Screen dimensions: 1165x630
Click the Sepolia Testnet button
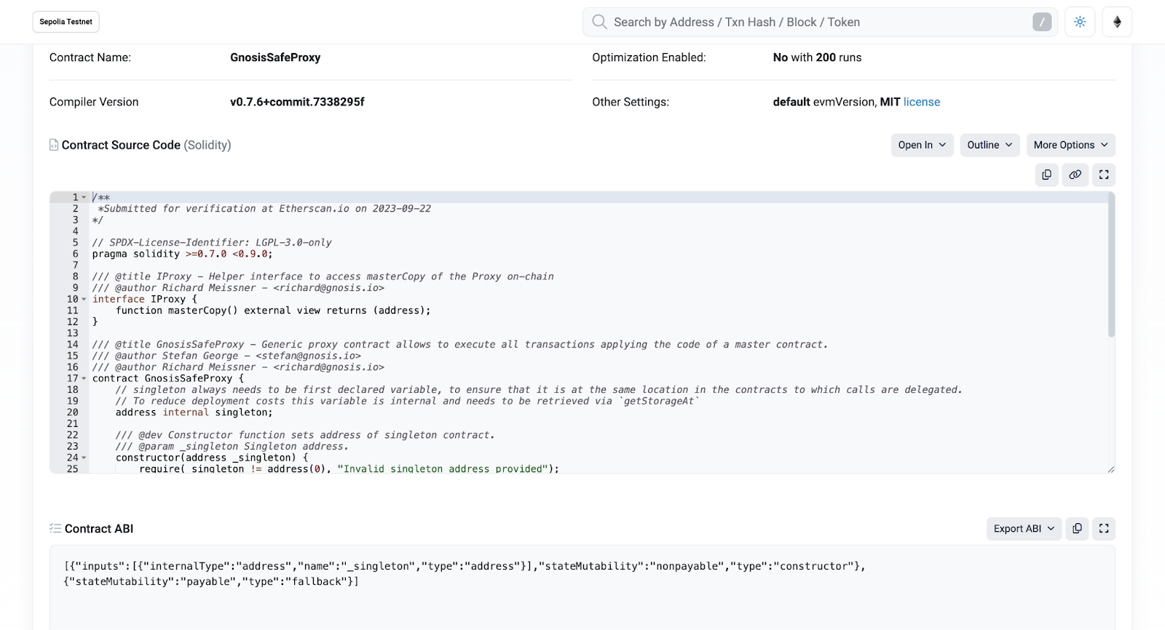[x=66, y=22]
